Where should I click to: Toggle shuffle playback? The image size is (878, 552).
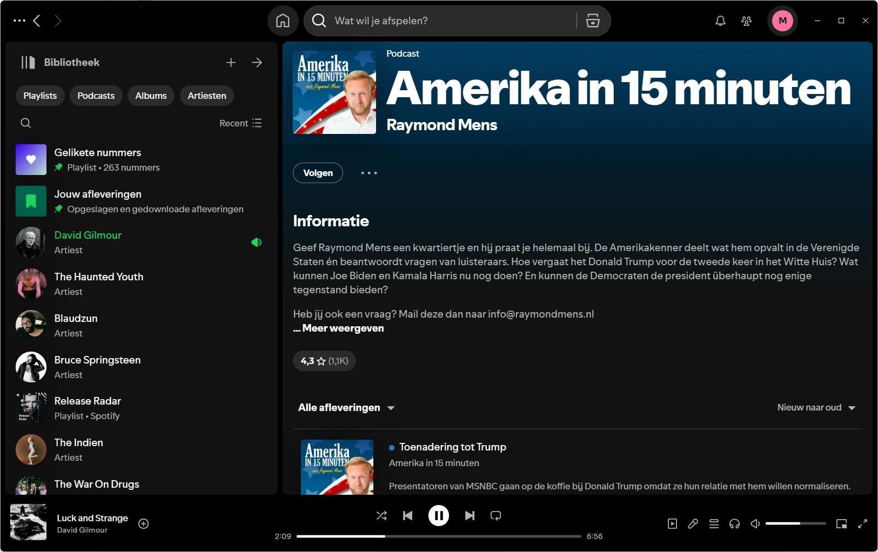381,516
